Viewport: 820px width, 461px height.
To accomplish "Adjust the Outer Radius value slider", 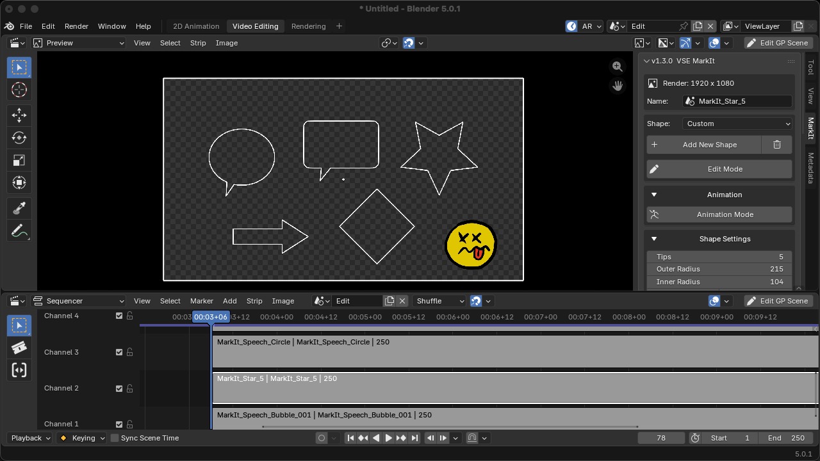I will point(719,269).
